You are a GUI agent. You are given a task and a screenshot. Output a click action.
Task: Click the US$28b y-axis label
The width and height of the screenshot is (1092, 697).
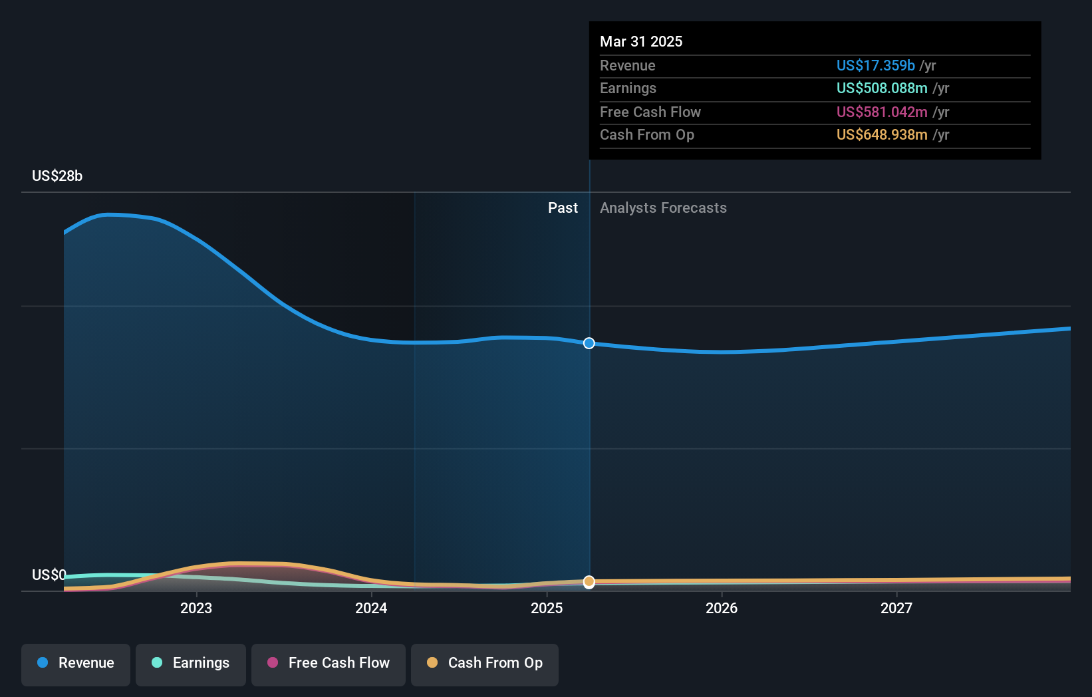pos(57,176)
